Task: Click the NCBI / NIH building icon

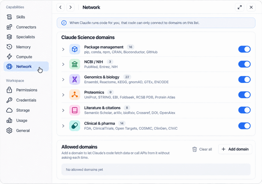Action: (75, 64)
